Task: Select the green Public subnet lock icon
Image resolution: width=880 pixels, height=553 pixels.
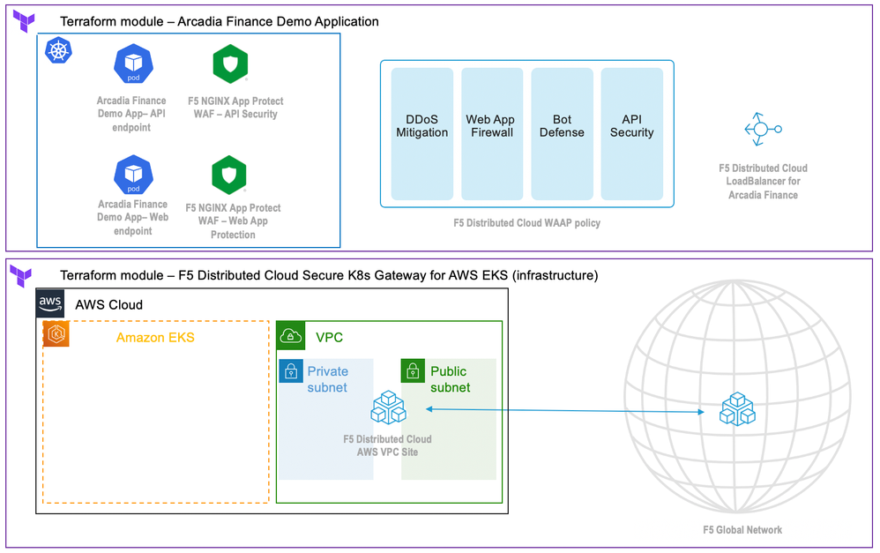Action: click(x=413, y=371)
